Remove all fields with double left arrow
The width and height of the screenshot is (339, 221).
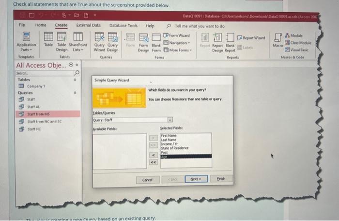coord(154,162)
